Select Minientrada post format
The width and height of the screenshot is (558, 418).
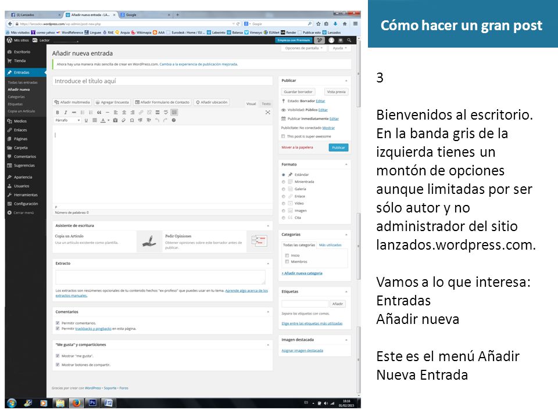coord(283,182)
